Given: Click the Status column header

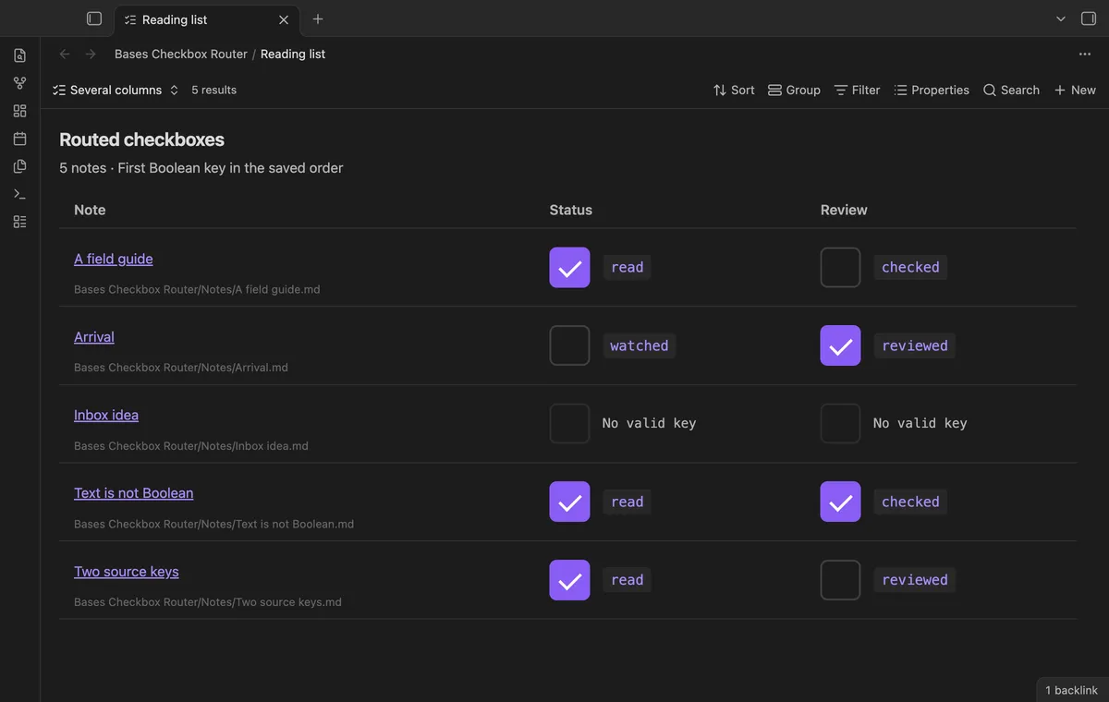Looking at the screenshot, I should pyautogui.click(x=570, y=210).
